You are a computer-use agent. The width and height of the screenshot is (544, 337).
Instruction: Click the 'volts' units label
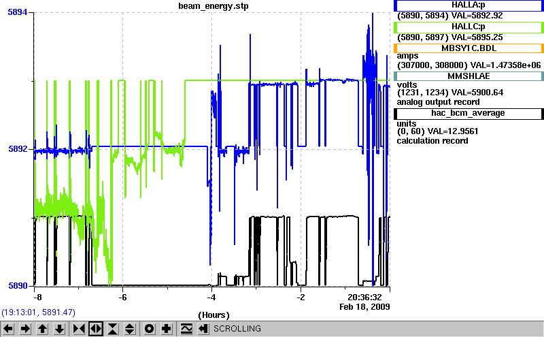[407, 85]
